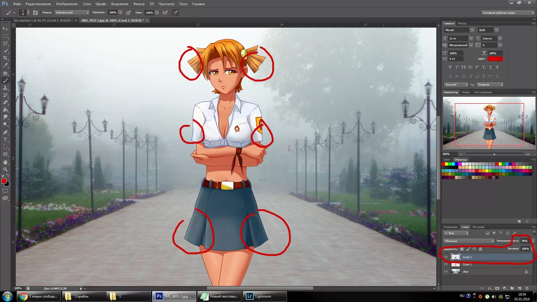Select the Move tool
This screenshot has height=302, width=537.
pyautogui.click(x=5, y=29)
